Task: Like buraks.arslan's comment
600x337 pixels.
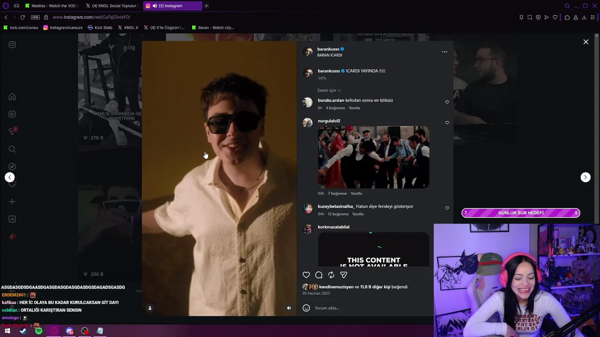Action: pyautogui.click(x=447, y=102)
